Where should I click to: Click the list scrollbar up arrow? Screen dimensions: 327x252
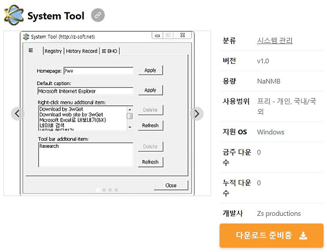click(130, 109)
